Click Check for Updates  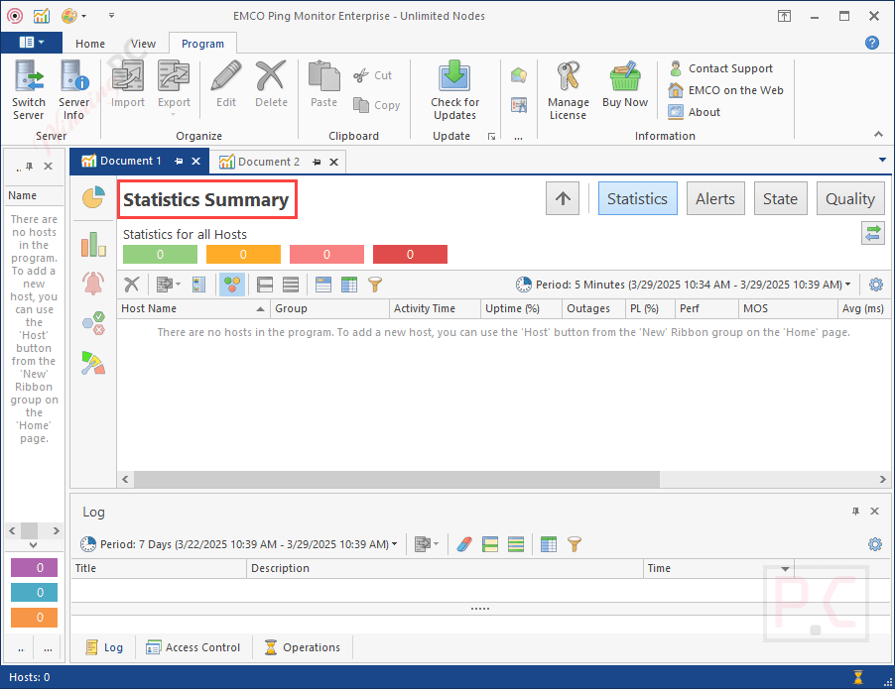coord(454,90)
